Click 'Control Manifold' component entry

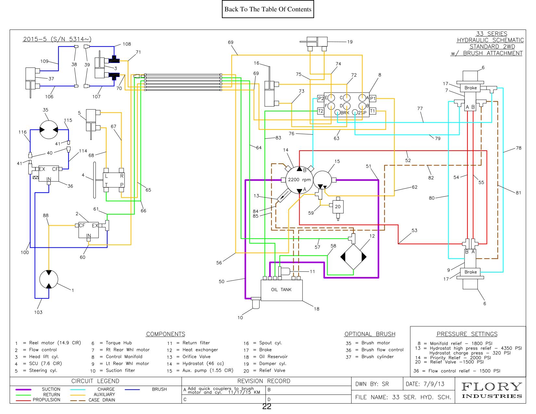[117, 357]
